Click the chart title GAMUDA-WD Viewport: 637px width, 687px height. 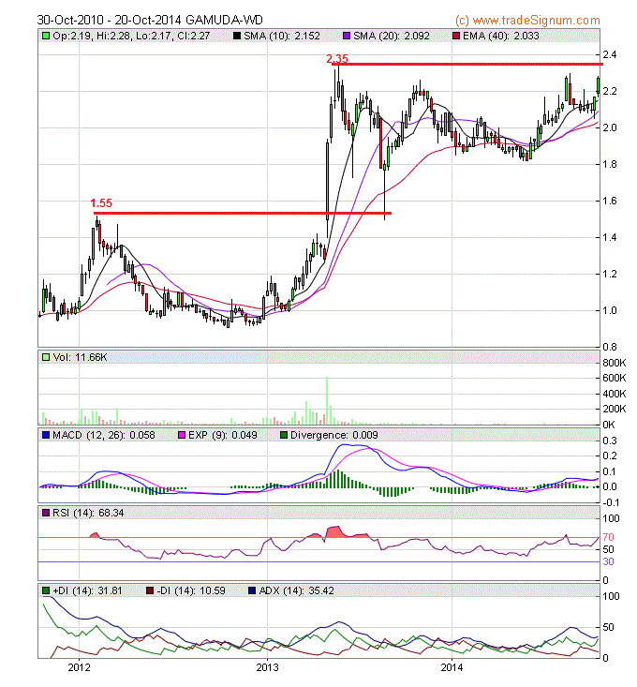point(224,21)
